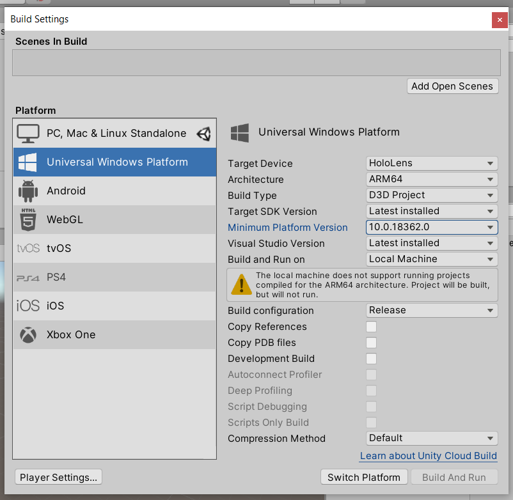Click the iOS logo icon

pyautogui.click(x=28, y=306)
